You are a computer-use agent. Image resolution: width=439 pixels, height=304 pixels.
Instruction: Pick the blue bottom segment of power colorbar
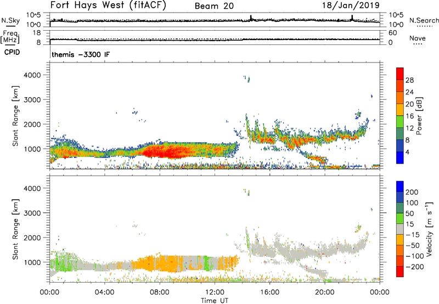tap(400, 157)
